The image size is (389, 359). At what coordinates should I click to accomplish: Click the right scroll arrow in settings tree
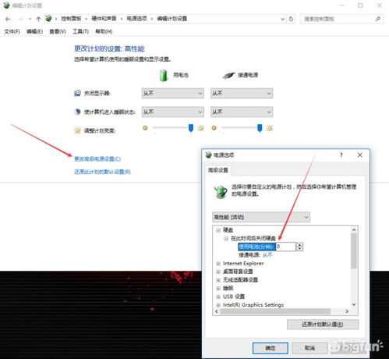click(x=347, y=311)
